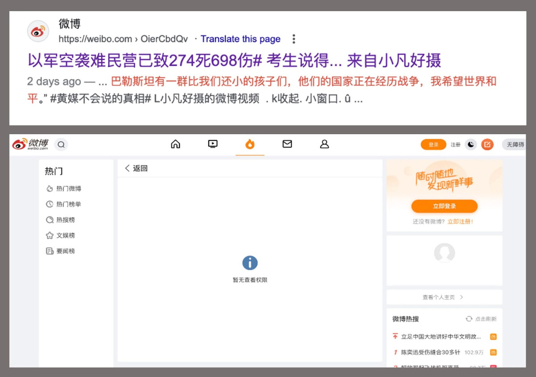Screen dimensions: 536x377
Task: Toggle dark mode moon icon
Action: pyautogui.click(x=471, y=144)
